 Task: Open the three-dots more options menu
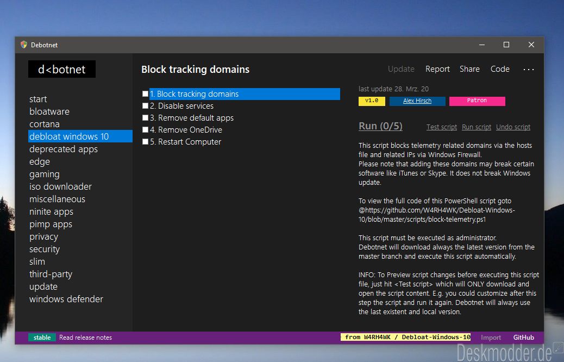528,70
